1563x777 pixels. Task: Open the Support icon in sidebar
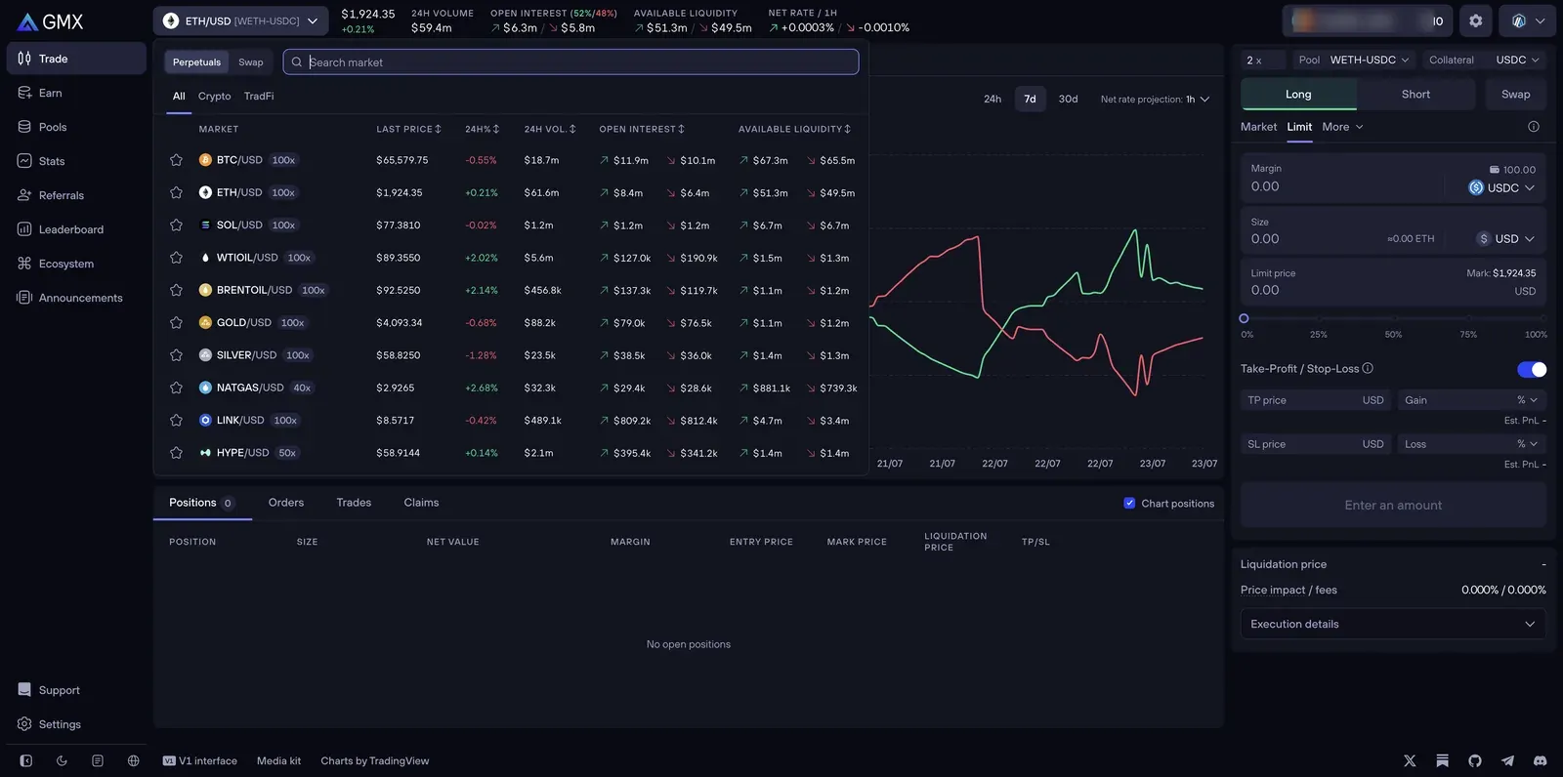click(24, 690)
